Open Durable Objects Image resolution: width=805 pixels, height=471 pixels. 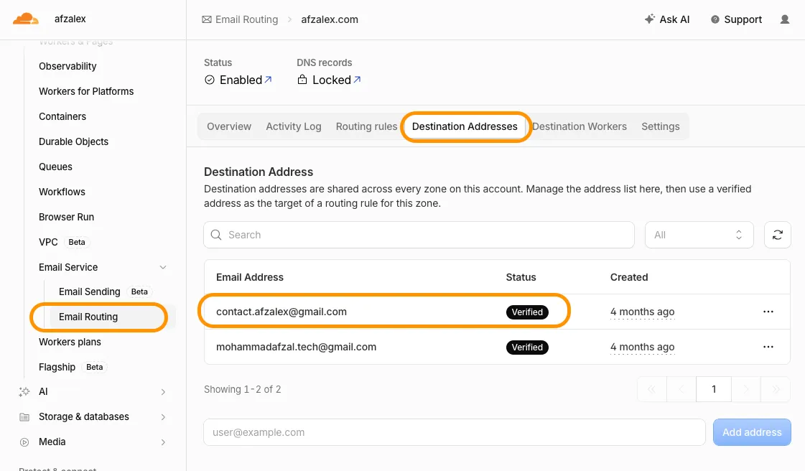[73, 141]
